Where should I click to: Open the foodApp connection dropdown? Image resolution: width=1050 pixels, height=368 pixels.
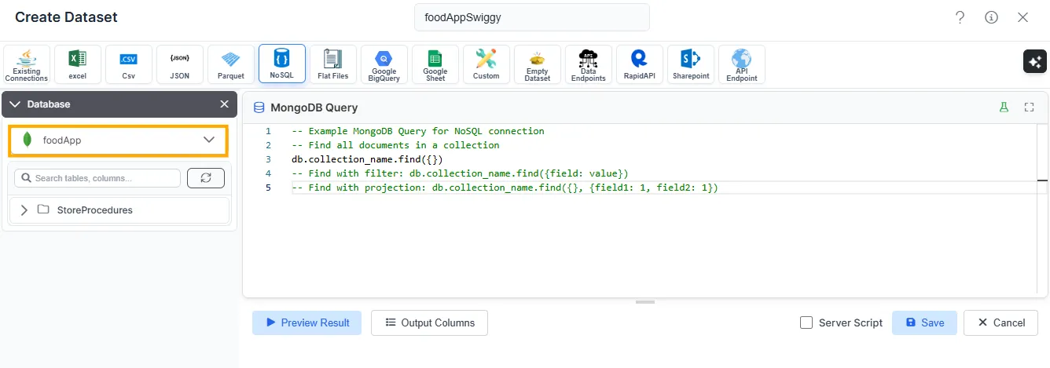point(119,140)
